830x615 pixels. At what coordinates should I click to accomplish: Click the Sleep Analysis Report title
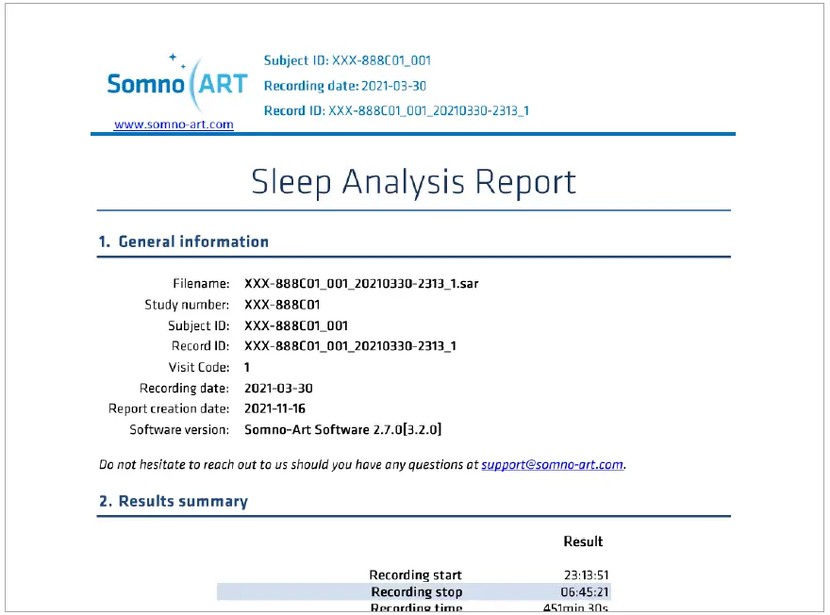414,181
